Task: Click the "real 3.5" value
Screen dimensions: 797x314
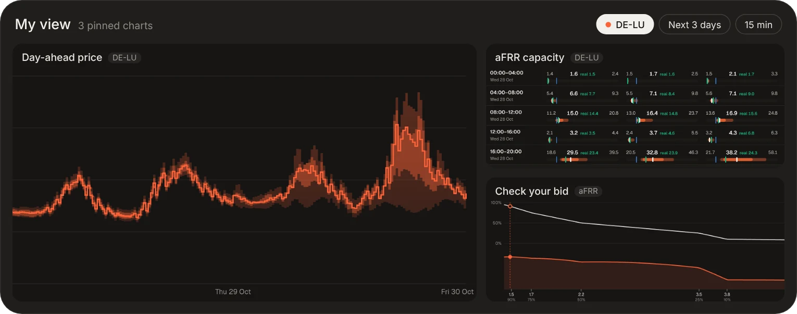Action: point(588,133)
